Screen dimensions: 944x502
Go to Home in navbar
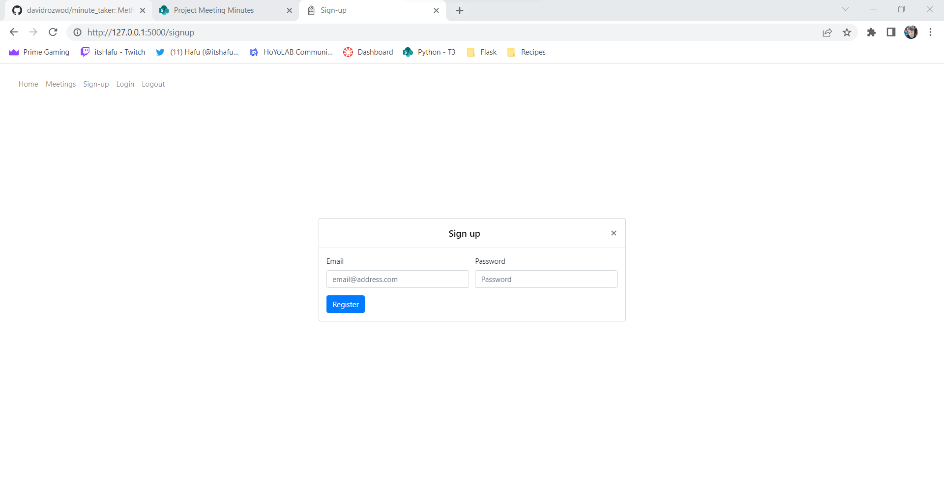click(x=28, y=84)
